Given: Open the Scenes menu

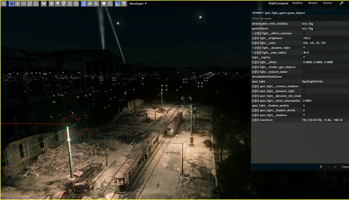Looking at the screenshot, I should point(327,3).
